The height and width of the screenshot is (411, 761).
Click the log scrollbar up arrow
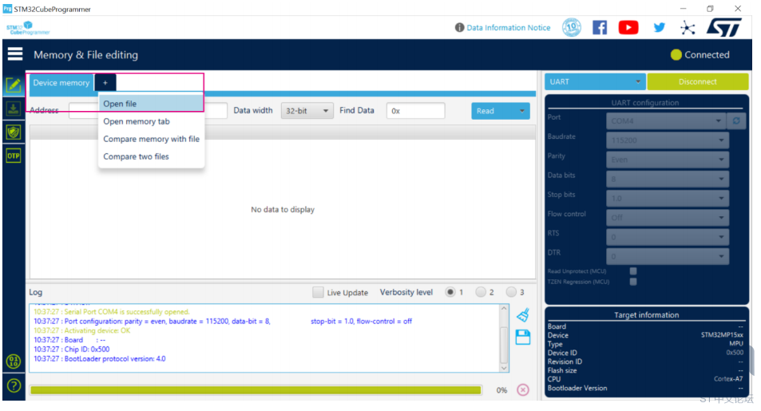point(504,309)
